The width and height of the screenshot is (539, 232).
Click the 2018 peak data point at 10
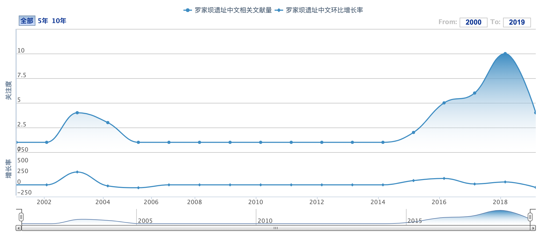(x=505, y=54)
